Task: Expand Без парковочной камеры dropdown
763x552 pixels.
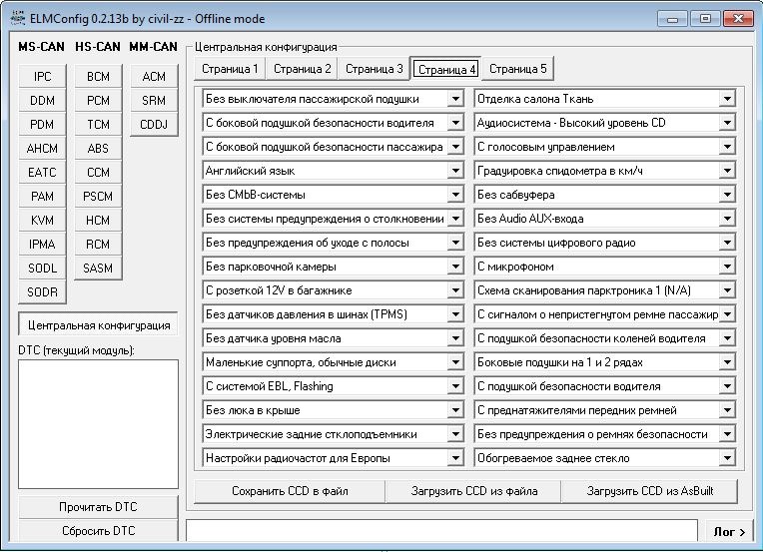Action: [333, 267]
